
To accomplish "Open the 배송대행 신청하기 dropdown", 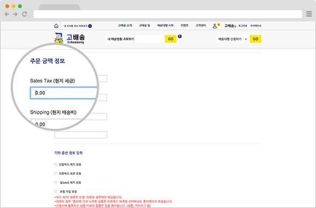I will (233, 39).
